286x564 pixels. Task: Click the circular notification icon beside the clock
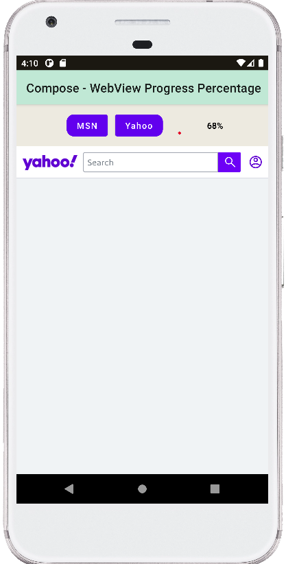[x=49, y=63]
